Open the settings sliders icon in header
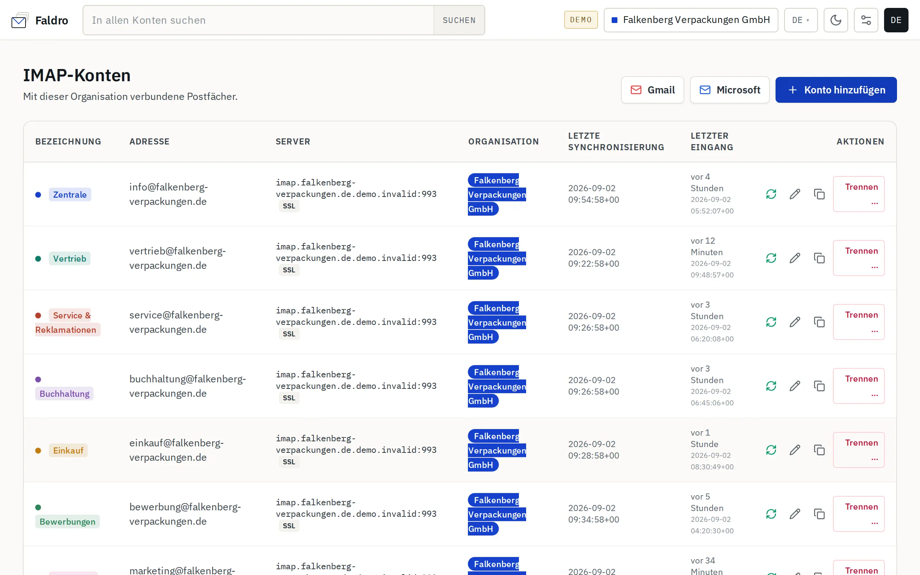 tap(866, 20)
